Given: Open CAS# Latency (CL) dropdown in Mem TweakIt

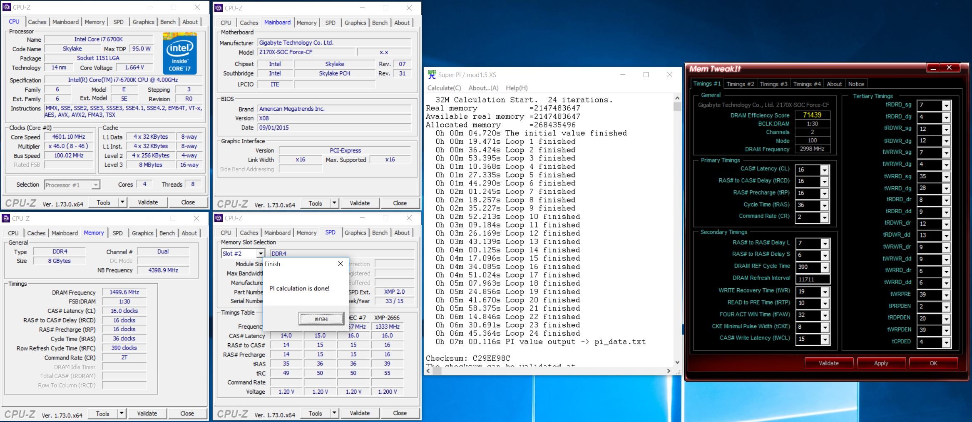Looking at the screenshot, I should point(824,170).
